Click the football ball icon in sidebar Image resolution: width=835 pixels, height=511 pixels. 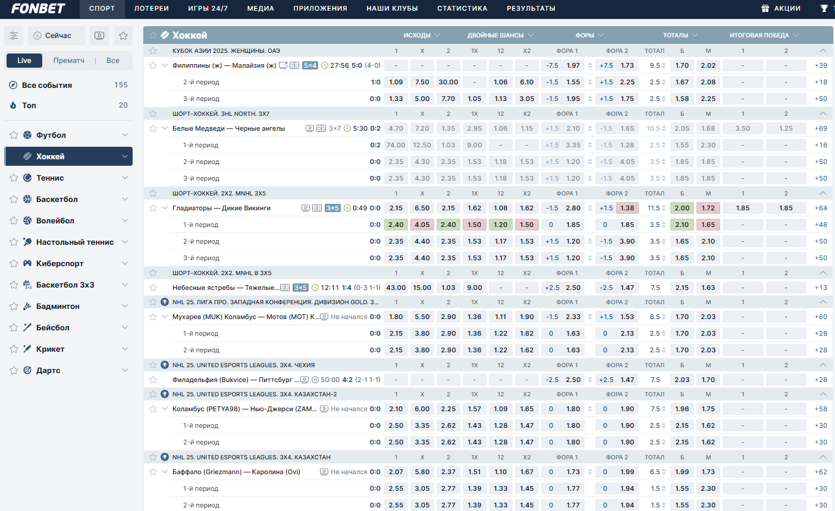27,135
